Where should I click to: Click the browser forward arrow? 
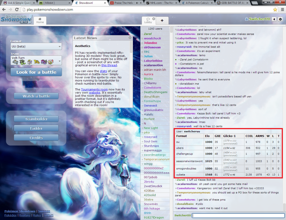click(10, 10)
